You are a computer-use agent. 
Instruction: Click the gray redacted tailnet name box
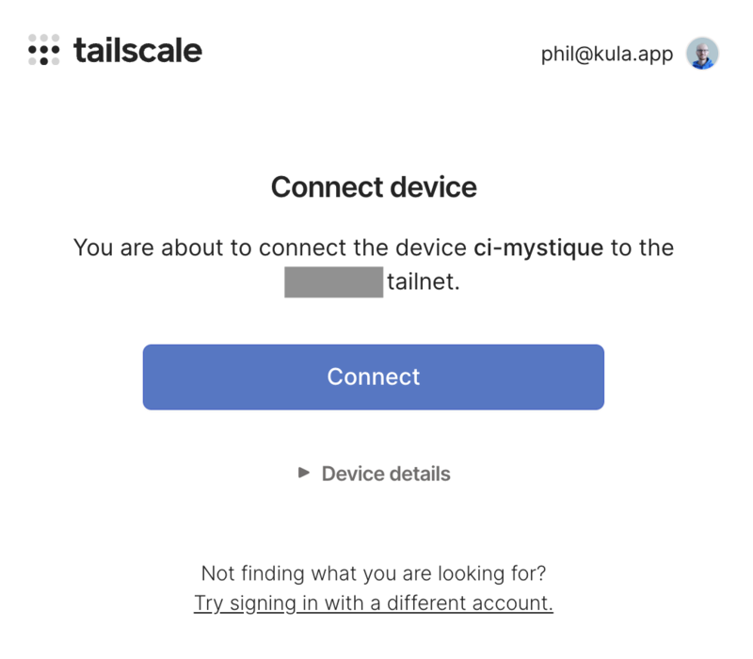point(333,281)
